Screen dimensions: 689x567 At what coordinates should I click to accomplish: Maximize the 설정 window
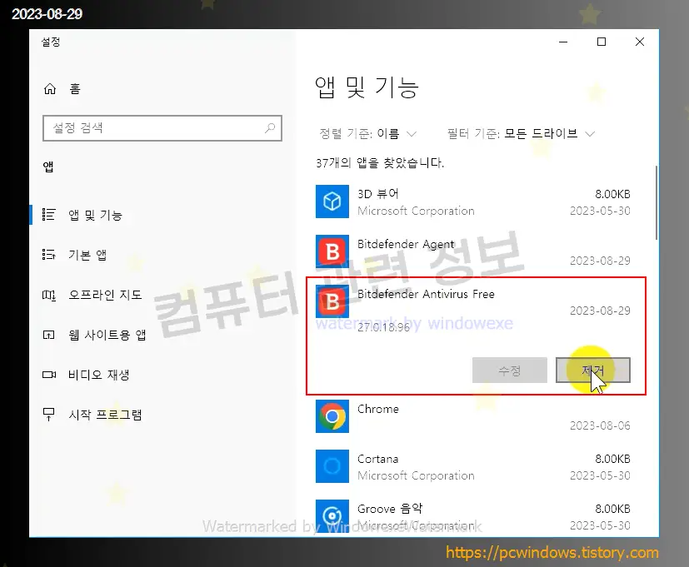(602, 42)
